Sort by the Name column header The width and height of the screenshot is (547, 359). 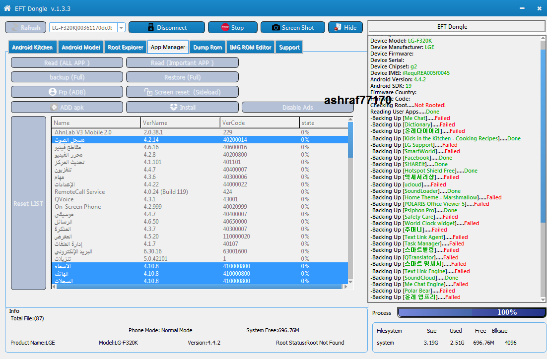96,122
